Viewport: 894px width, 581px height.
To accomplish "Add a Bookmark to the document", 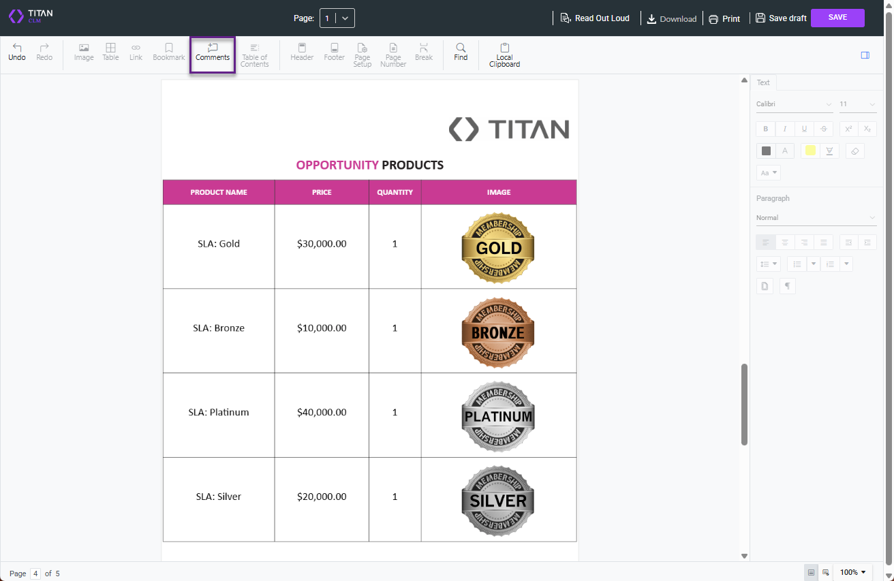I will tap(168, 52).
